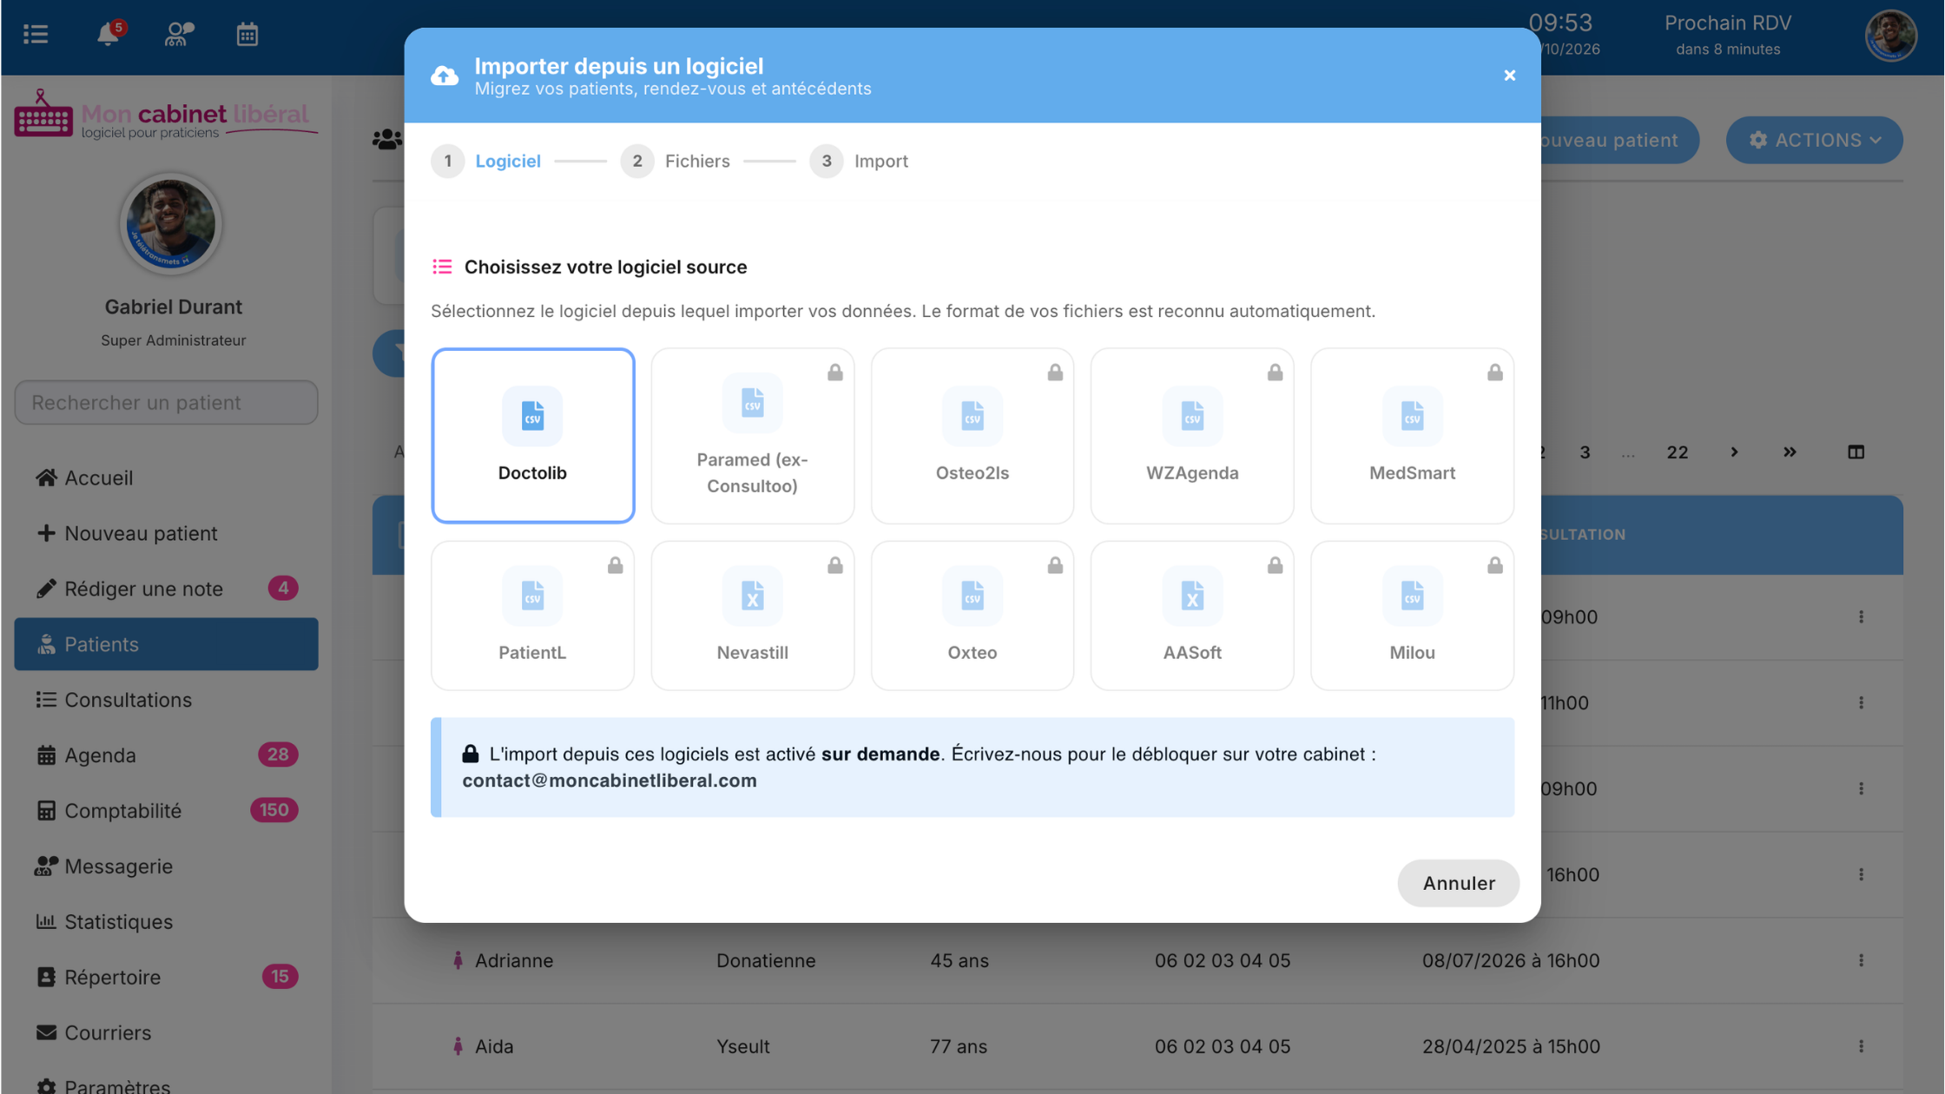
Task: Open Statistiques in the sidebar
Action: click(x=166, y=922)
